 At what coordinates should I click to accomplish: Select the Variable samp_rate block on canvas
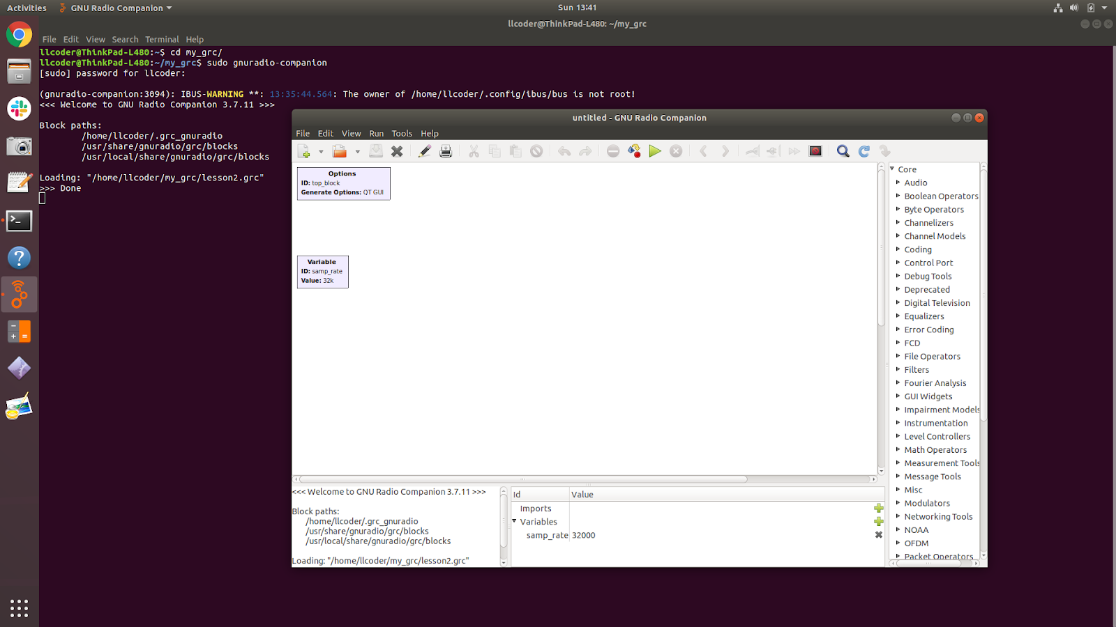click(323, 272)
